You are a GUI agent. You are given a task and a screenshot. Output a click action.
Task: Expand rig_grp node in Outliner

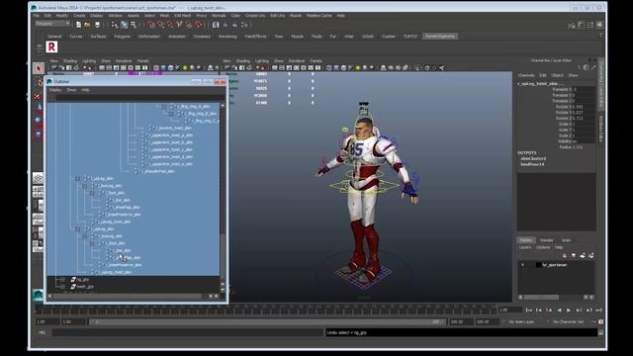[x=62, y=279]
